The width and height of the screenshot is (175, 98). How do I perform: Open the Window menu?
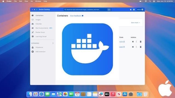tap(38, 1)
